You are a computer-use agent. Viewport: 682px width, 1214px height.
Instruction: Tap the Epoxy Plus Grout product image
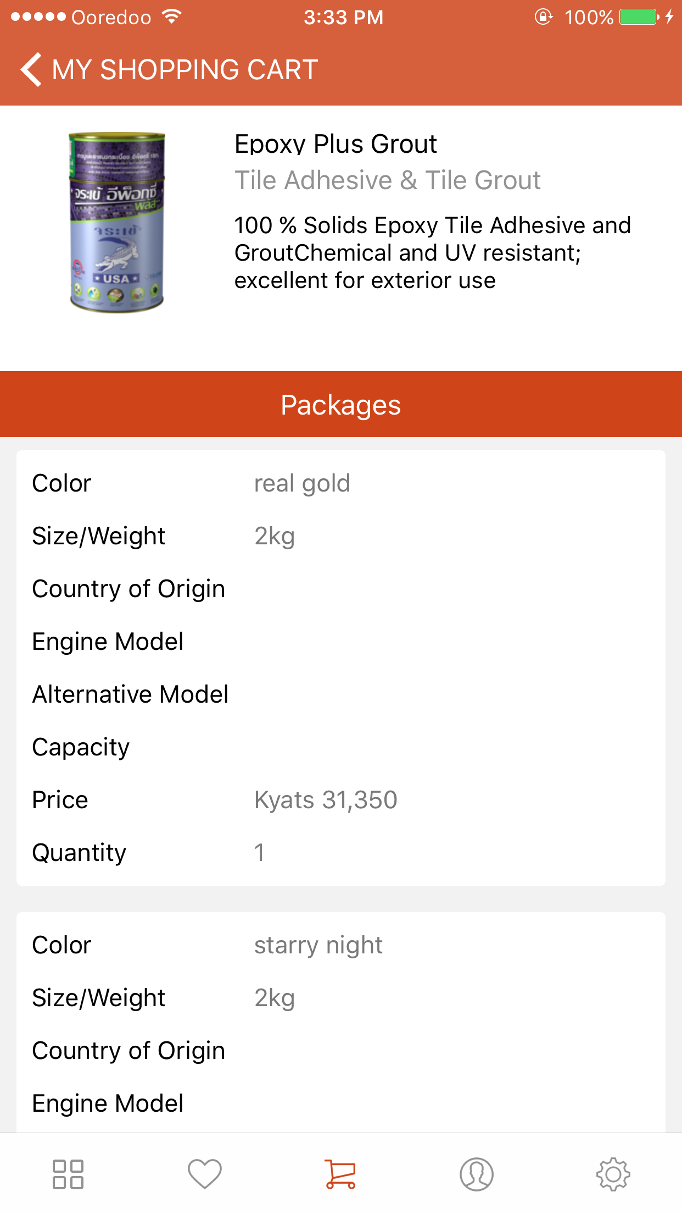coord(117,223)
